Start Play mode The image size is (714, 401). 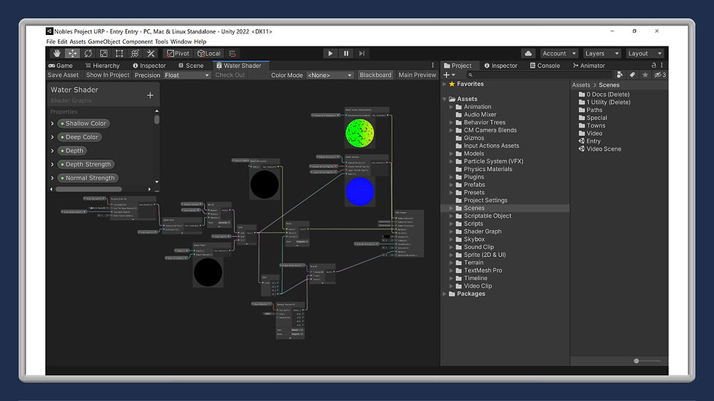(x=330, y=53)
